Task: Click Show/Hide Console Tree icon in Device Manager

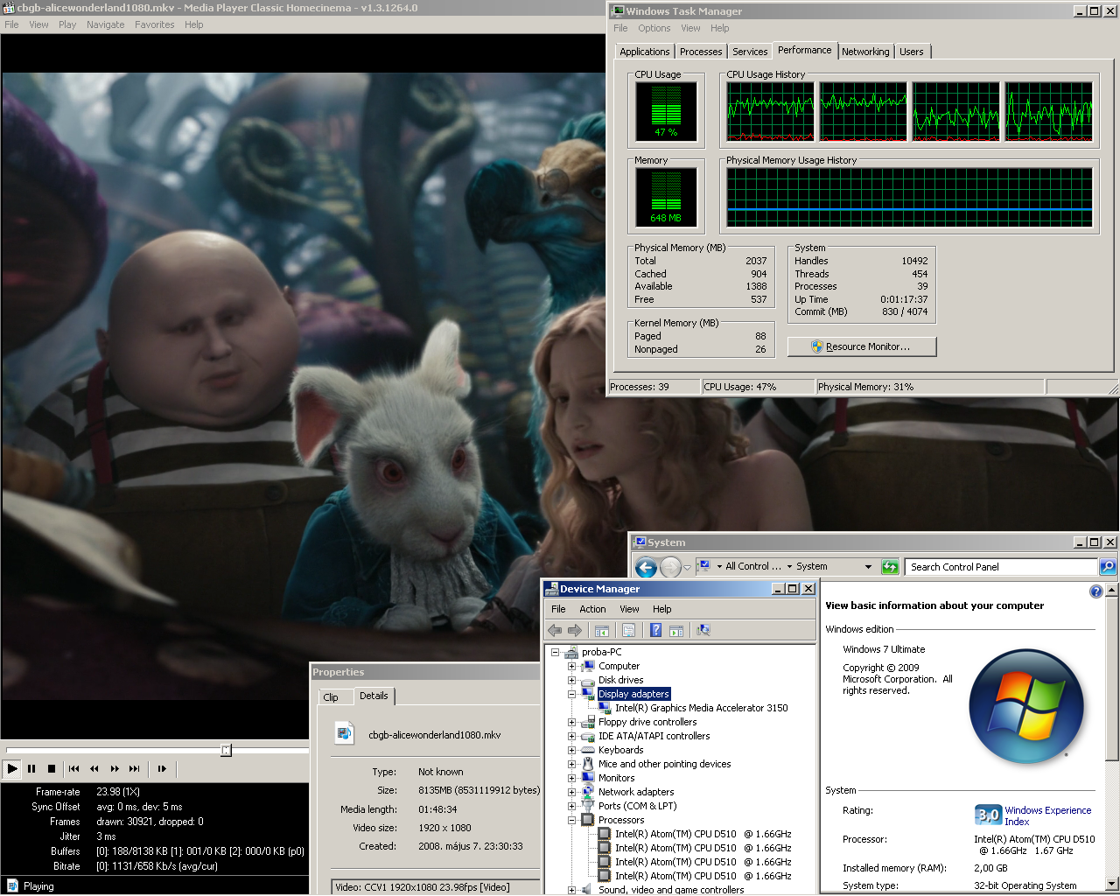Action: 602,630
